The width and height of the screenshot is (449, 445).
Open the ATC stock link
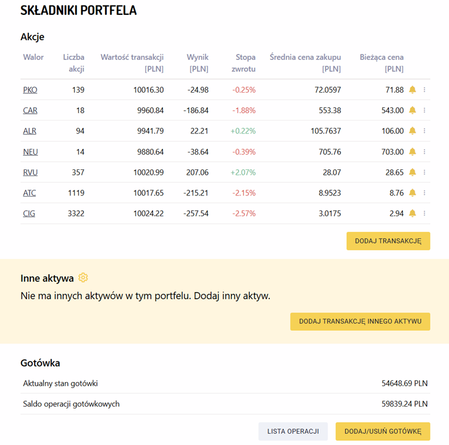click(x=30, y=193)
